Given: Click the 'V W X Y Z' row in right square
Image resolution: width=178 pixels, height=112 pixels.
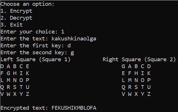Looking at the screenshot, I should click(136, 94).
